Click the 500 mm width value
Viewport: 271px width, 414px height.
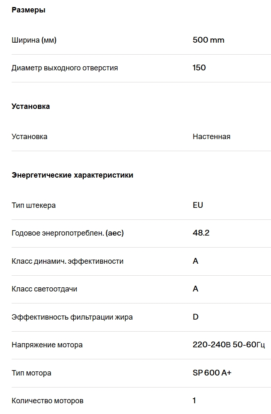pos(208,40)
